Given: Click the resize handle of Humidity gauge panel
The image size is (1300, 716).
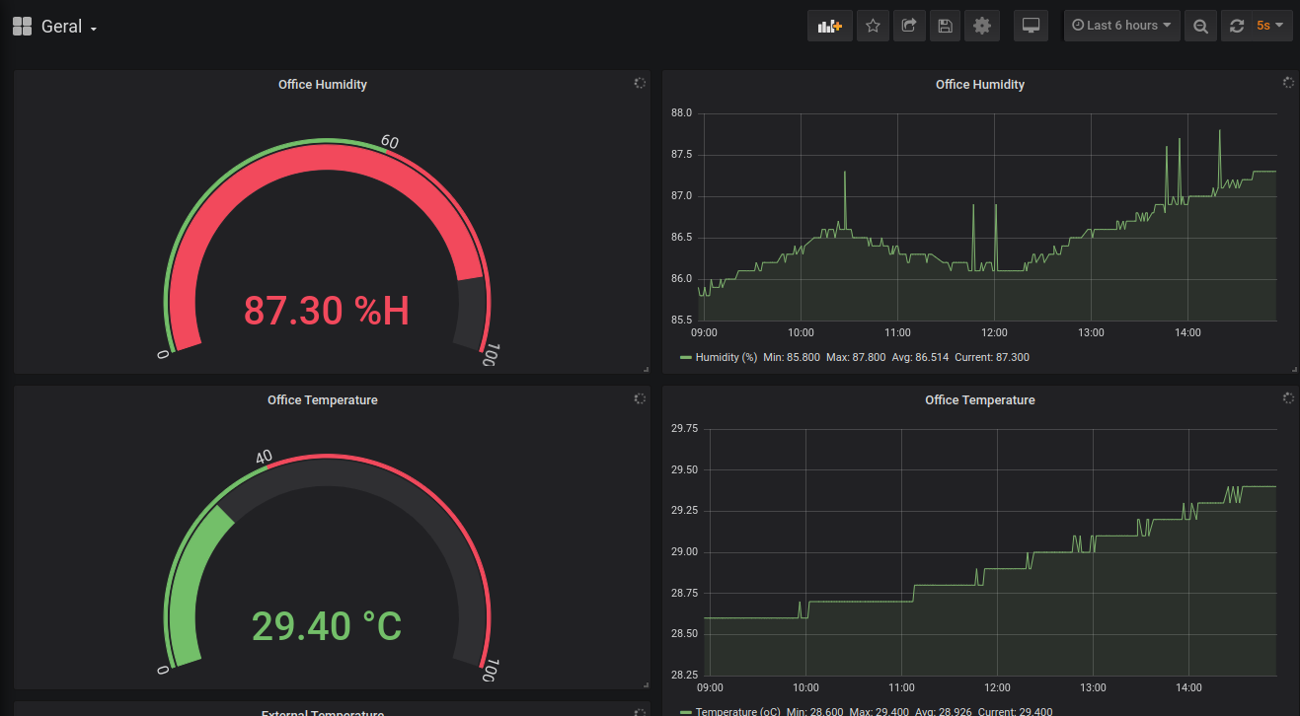Looking at the screenshot, I should point(646,369).
